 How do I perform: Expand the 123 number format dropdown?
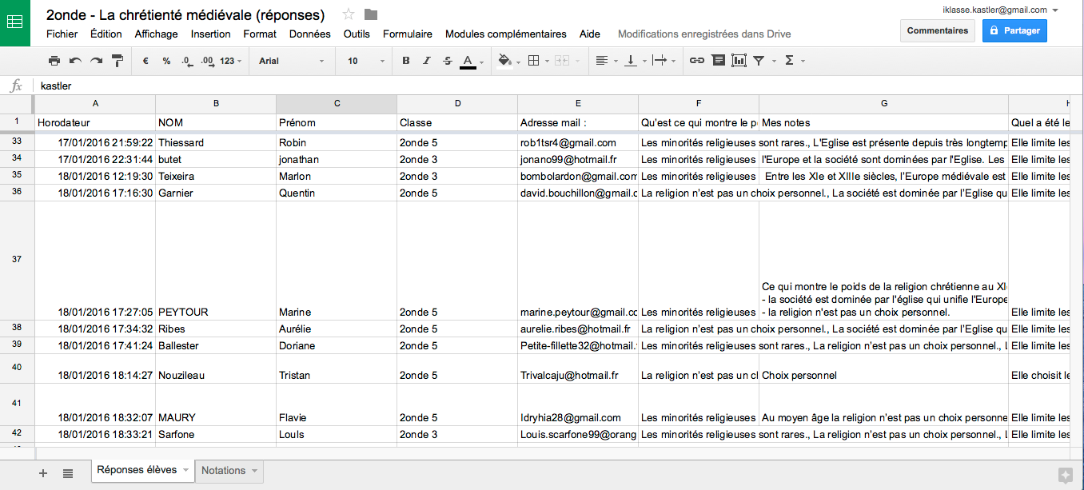pyautogui.click(x=231, y=61)
